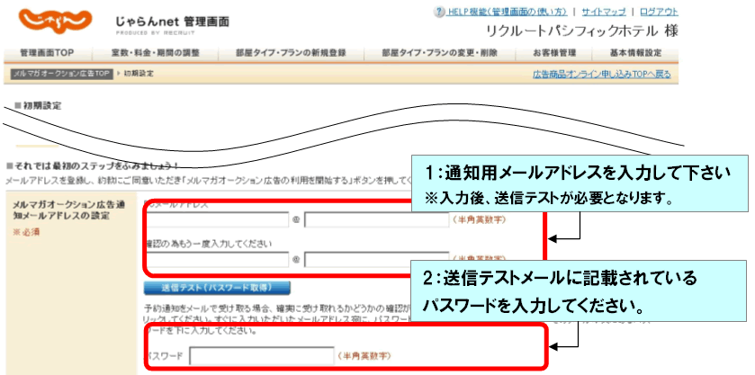The width and height of the screenshot is (755, 375).
Task: Click the パスワード input field
Action: pos(261,356)
